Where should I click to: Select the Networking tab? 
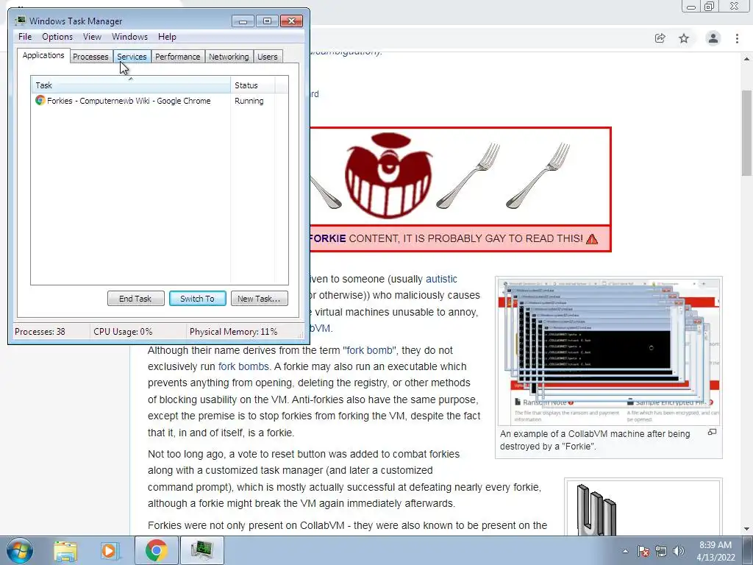point(229,57)
